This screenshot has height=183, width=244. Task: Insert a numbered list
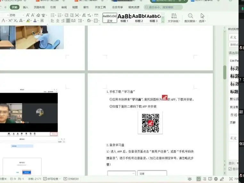pyautogui.click(x=60, y=15)
